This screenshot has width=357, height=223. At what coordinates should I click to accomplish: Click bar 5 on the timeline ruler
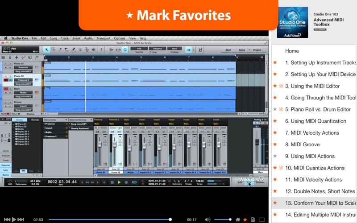(141, 58)
